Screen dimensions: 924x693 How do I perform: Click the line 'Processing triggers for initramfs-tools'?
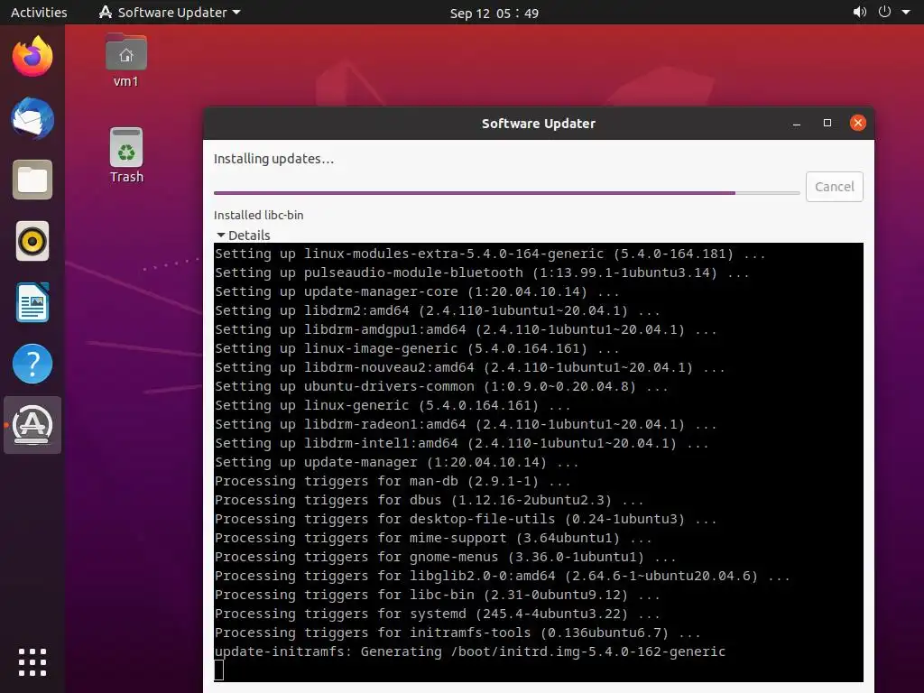(x=457, y=633)
